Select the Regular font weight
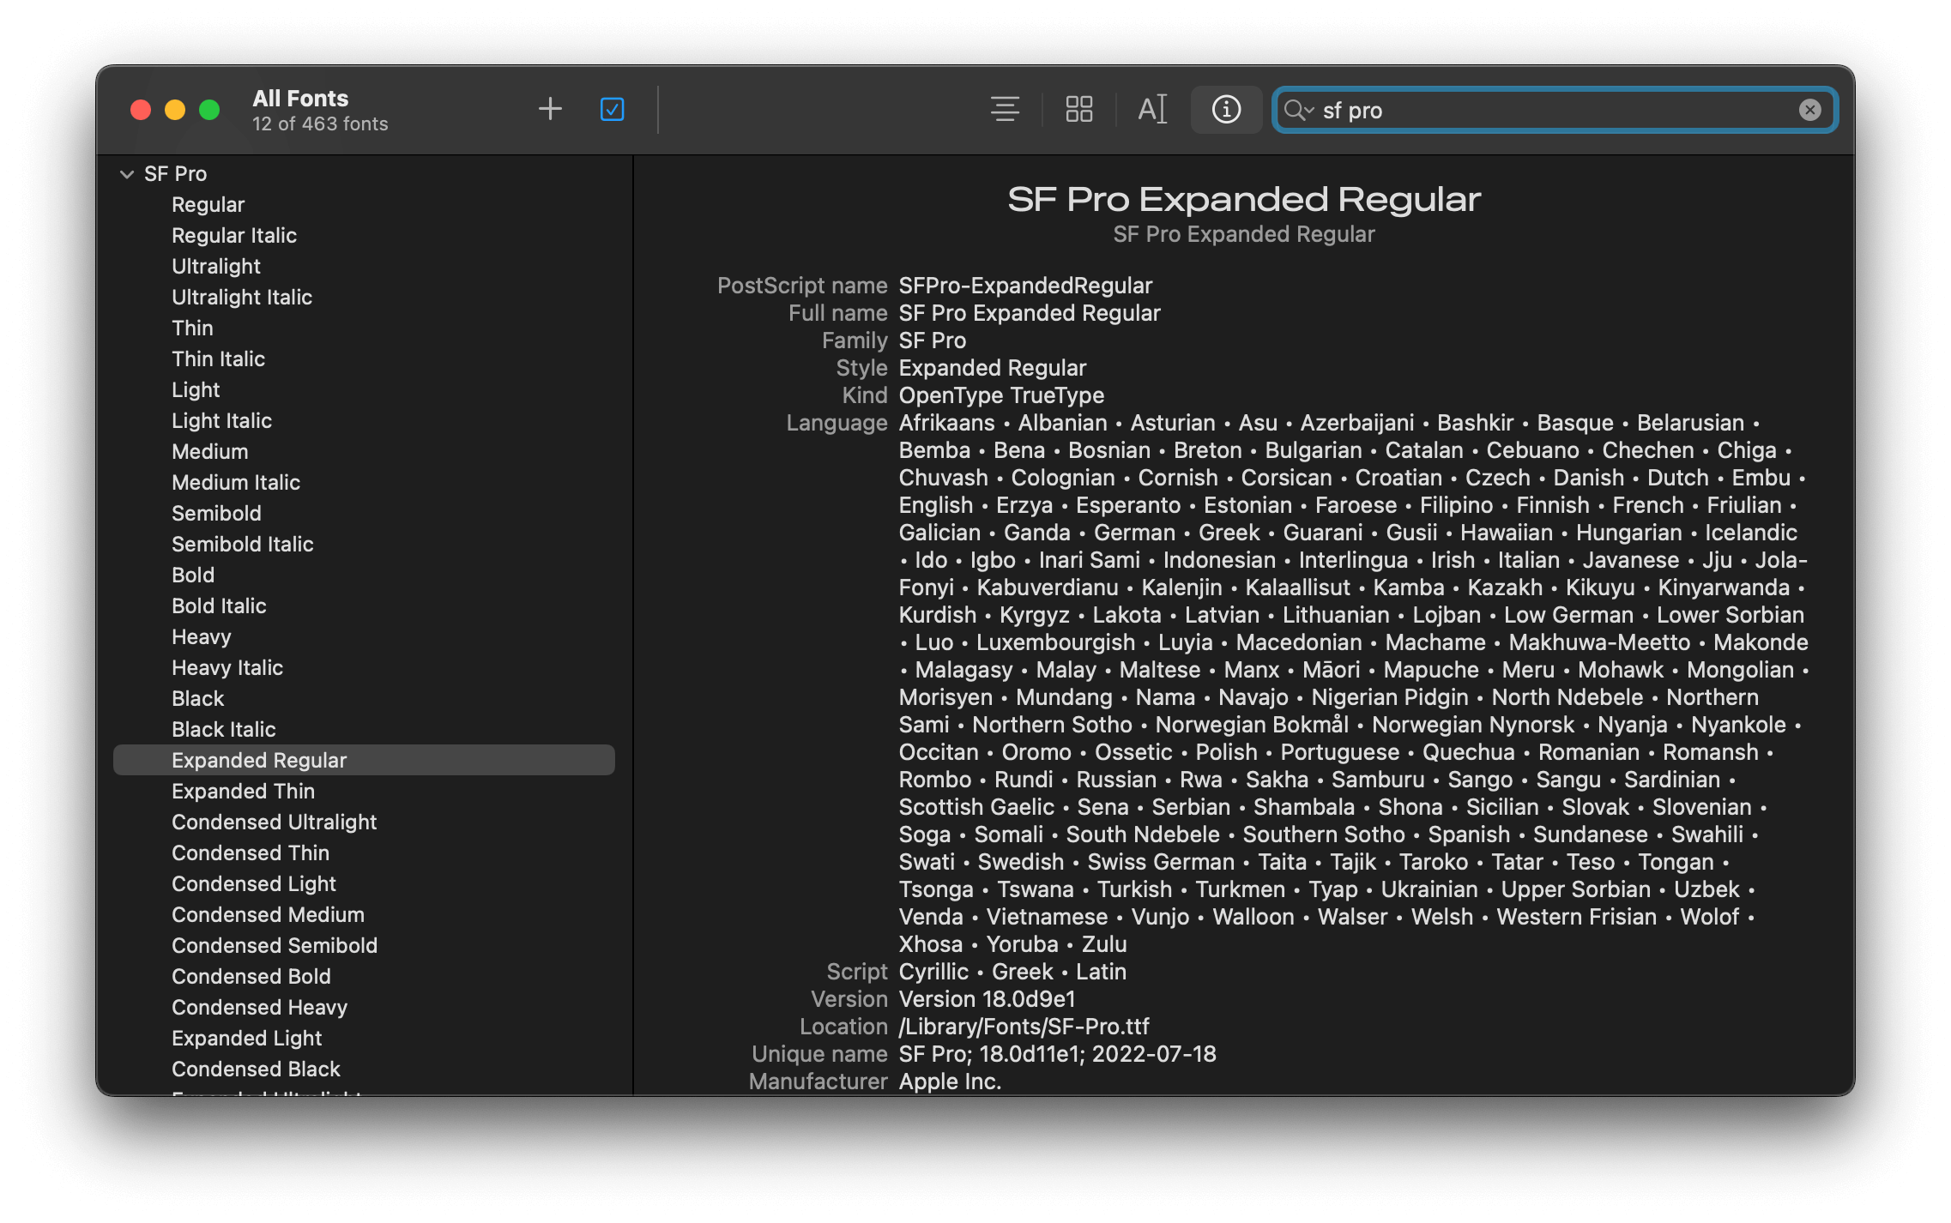Screen dimensions: 1951x1223 click(208, 203)
